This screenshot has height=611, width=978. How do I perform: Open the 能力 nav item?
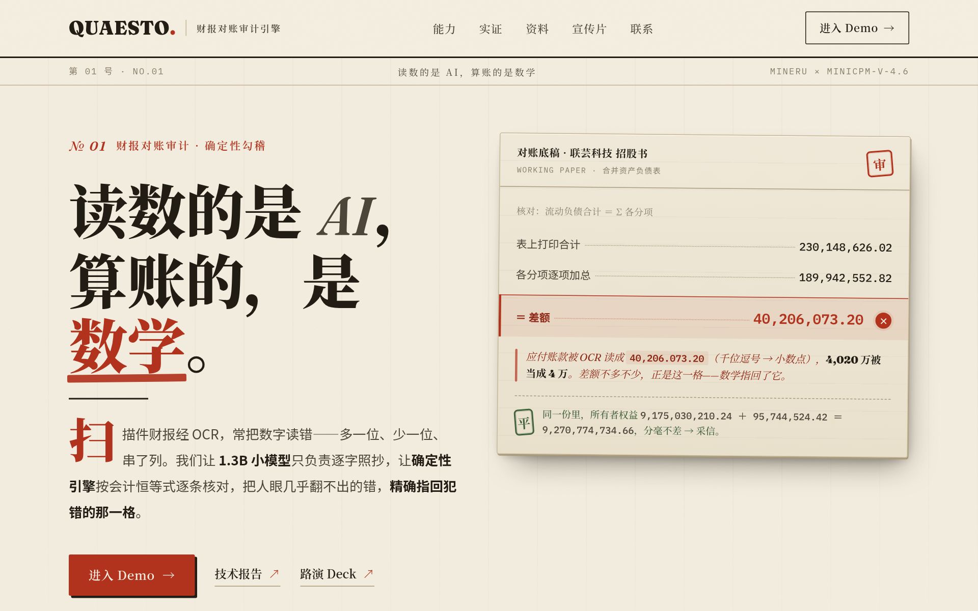[444, 29]
